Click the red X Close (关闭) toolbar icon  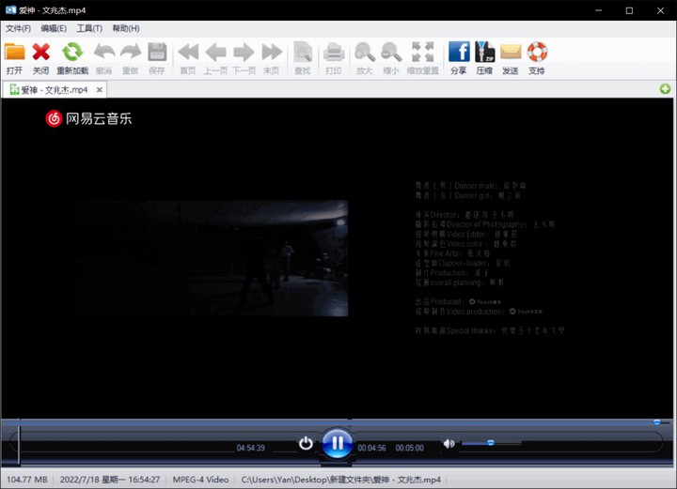41,52
